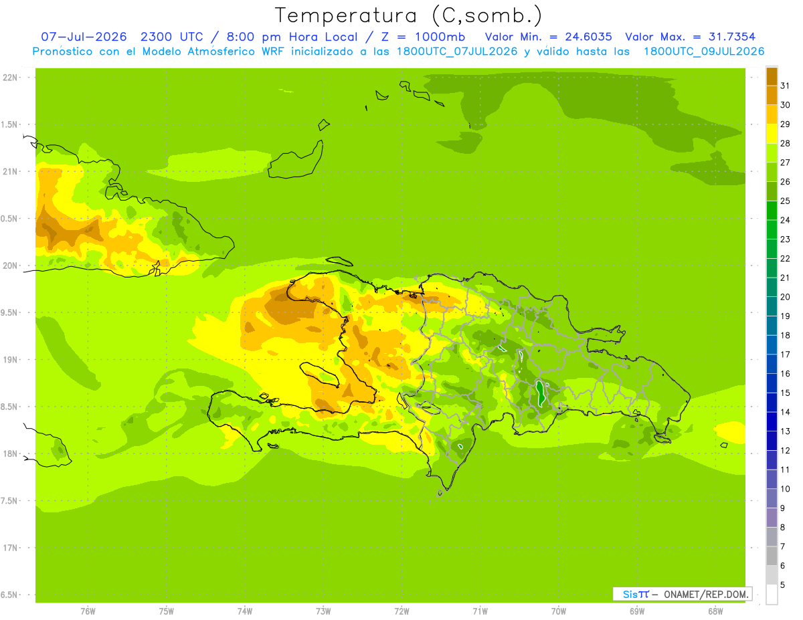Click "Valor Min. = 24.6035" text
This screenshot has height=620, width=803.
point(548,37)
